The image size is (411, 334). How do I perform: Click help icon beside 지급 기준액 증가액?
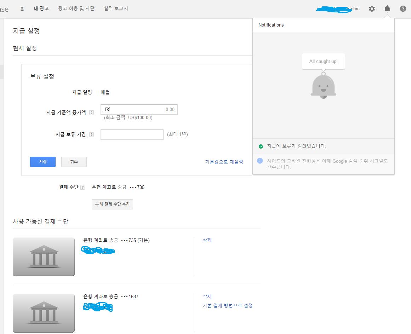pyautogui.click(x=91, y=113)
